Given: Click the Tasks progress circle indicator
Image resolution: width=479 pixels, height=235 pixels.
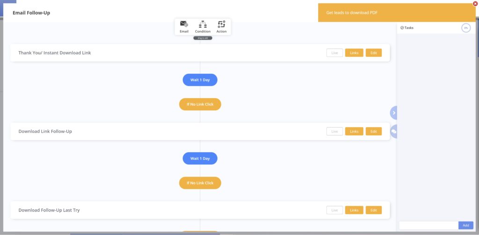Looking at the screenshot, I should tap(466, 28).
